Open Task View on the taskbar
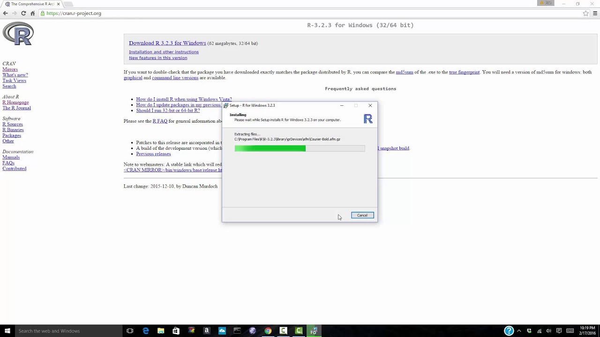This screenshot has width=600, height=337. [x=130, y=331]
